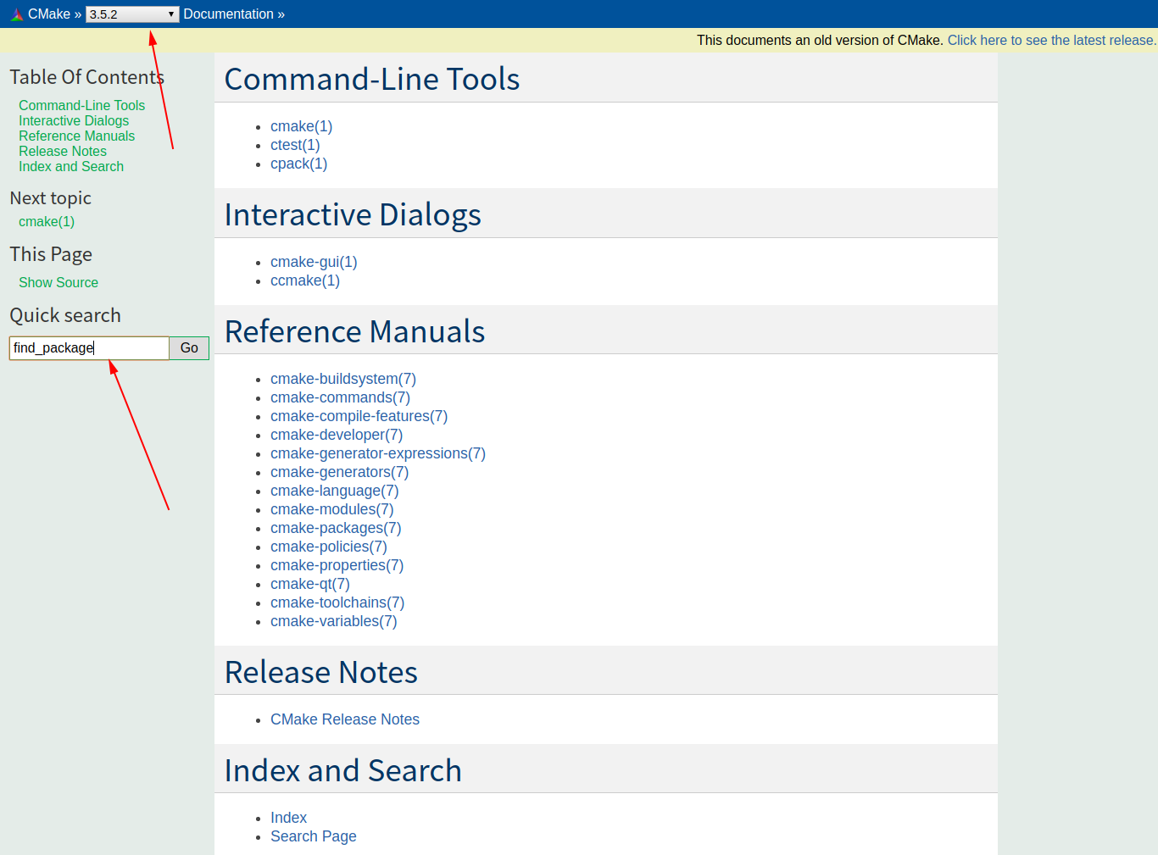Open cmake-buildsystem(7) manual

pyautogui.click(x=343, y=379)
